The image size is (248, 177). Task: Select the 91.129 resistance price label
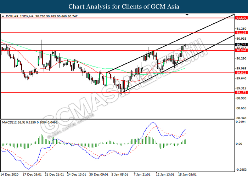241,33
